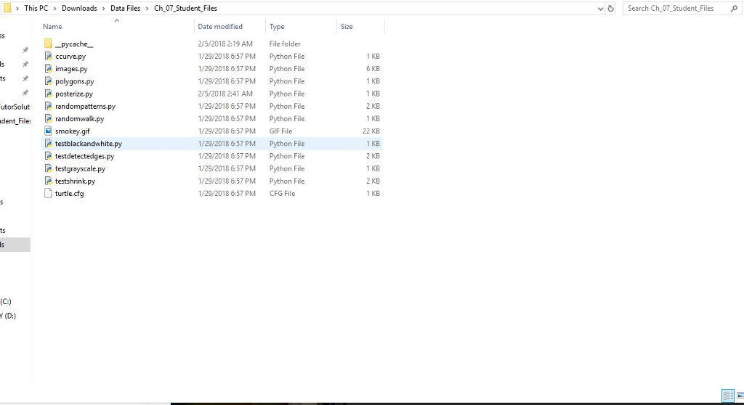Select the posterize.py file icon
744x405 pixels.
click(48, 94)
